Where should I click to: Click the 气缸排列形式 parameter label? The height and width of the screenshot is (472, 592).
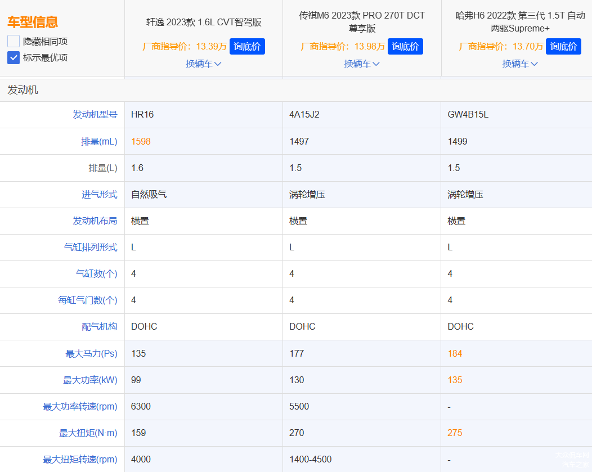[91, 248]
